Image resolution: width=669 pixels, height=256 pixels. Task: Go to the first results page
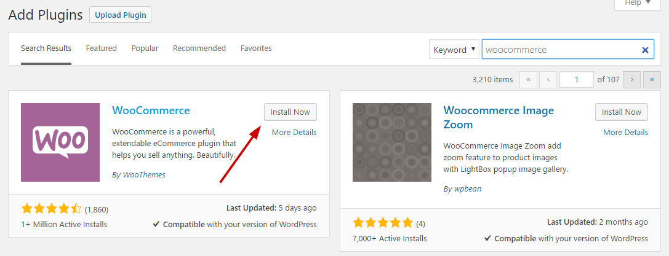click(x=528, y=80)
